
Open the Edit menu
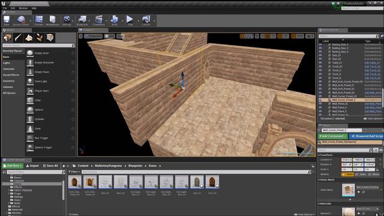(13, 8)
